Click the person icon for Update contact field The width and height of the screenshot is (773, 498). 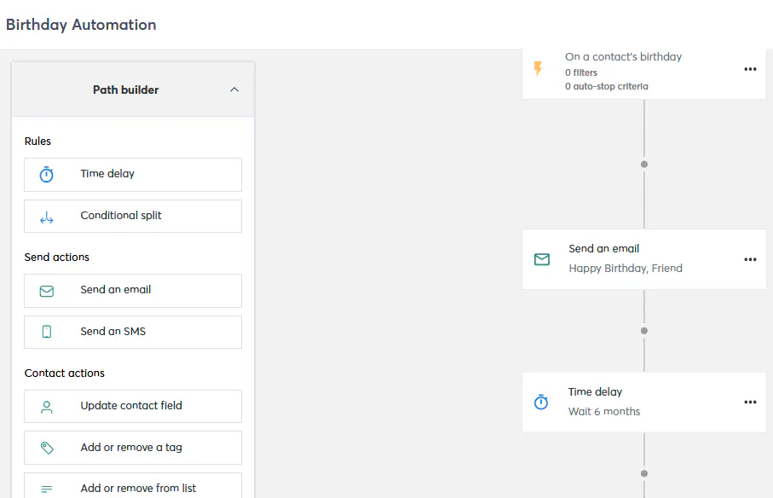[47, 407]
